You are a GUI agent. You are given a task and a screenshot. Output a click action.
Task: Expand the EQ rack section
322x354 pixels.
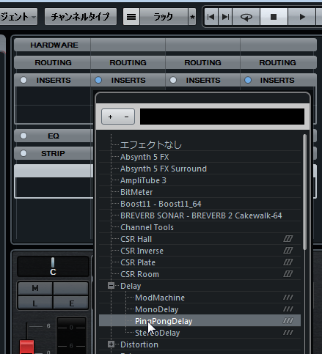coord(54,136)
